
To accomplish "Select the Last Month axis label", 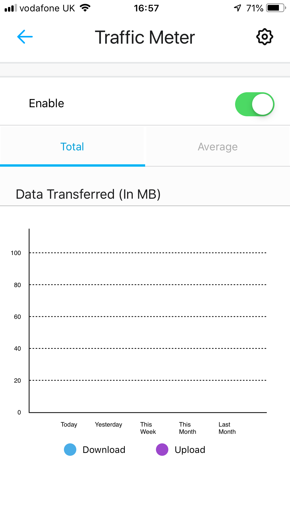I will click(x=227, y=428).
